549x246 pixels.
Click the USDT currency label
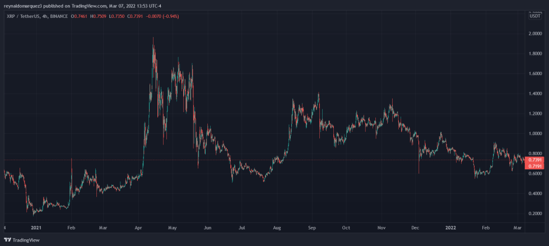click(535, 16)
